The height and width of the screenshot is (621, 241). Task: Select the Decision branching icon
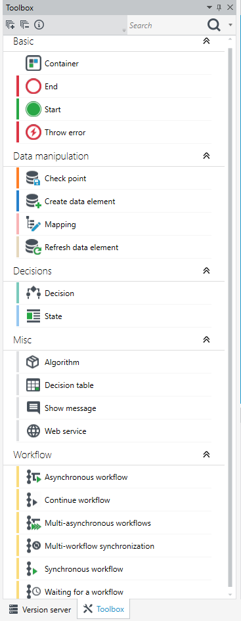[33, 293]
